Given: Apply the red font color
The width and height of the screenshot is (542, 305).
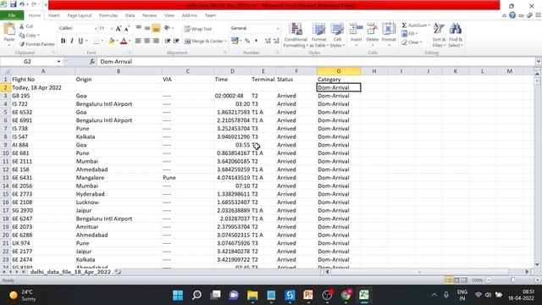Looking at the screenshot, I should tap(124, 42).
